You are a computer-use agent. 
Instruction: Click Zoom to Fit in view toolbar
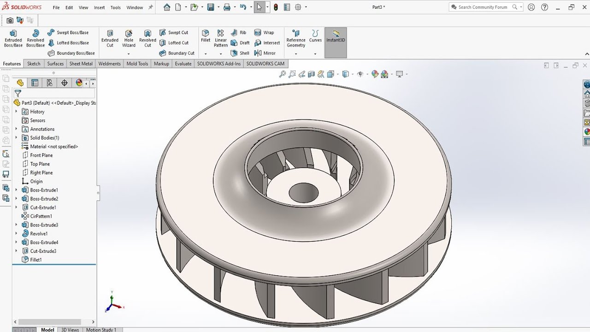click(283, 74)
